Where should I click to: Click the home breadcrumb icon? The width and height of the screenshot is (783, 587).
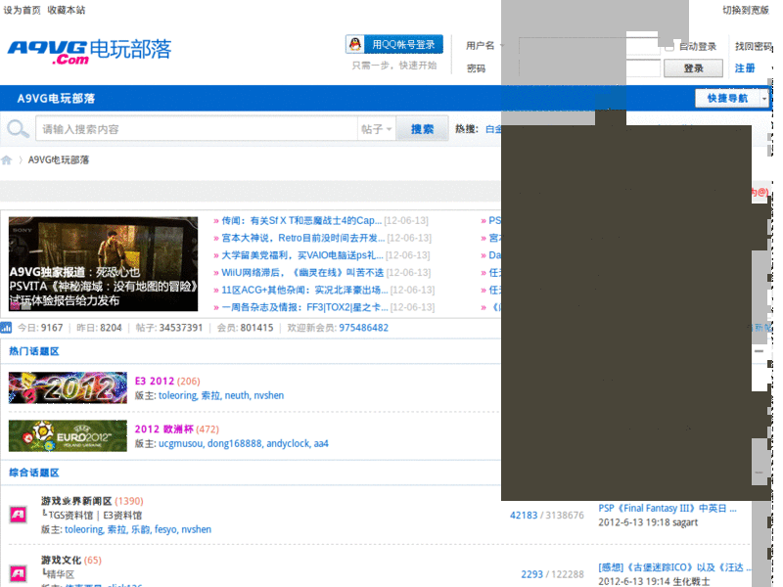[x=7, y=159]
